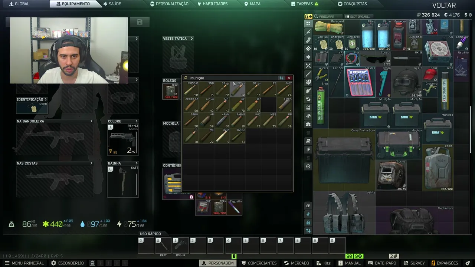Viewport: 475px width, 267px height.
Task: Click the Rys-T helmet in stash
Action: pyautogui.click(x=407, y=82)
